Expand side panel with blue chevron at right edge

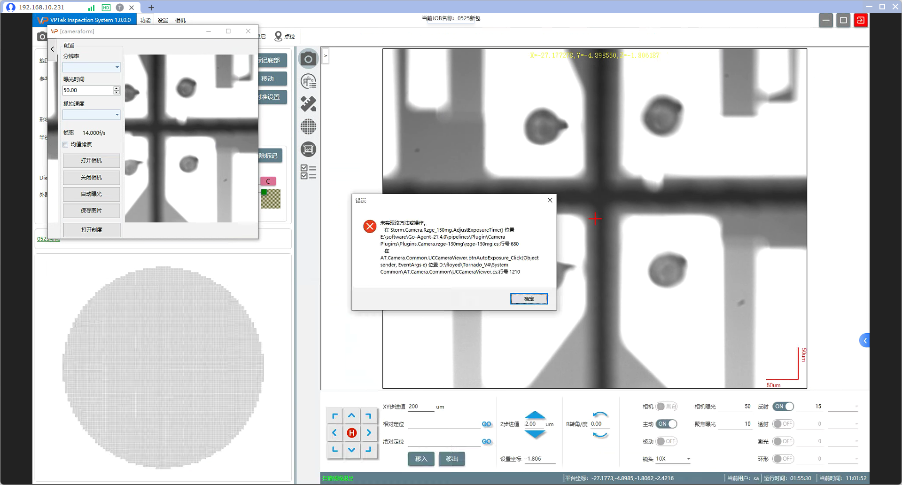click(x=864, y=340)
